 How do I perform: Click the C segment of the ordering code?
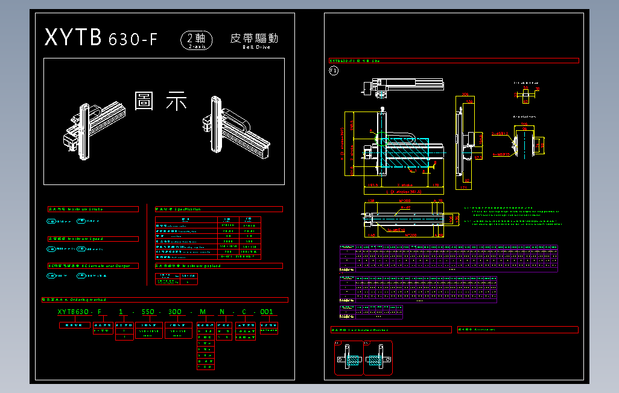point(244,312)
